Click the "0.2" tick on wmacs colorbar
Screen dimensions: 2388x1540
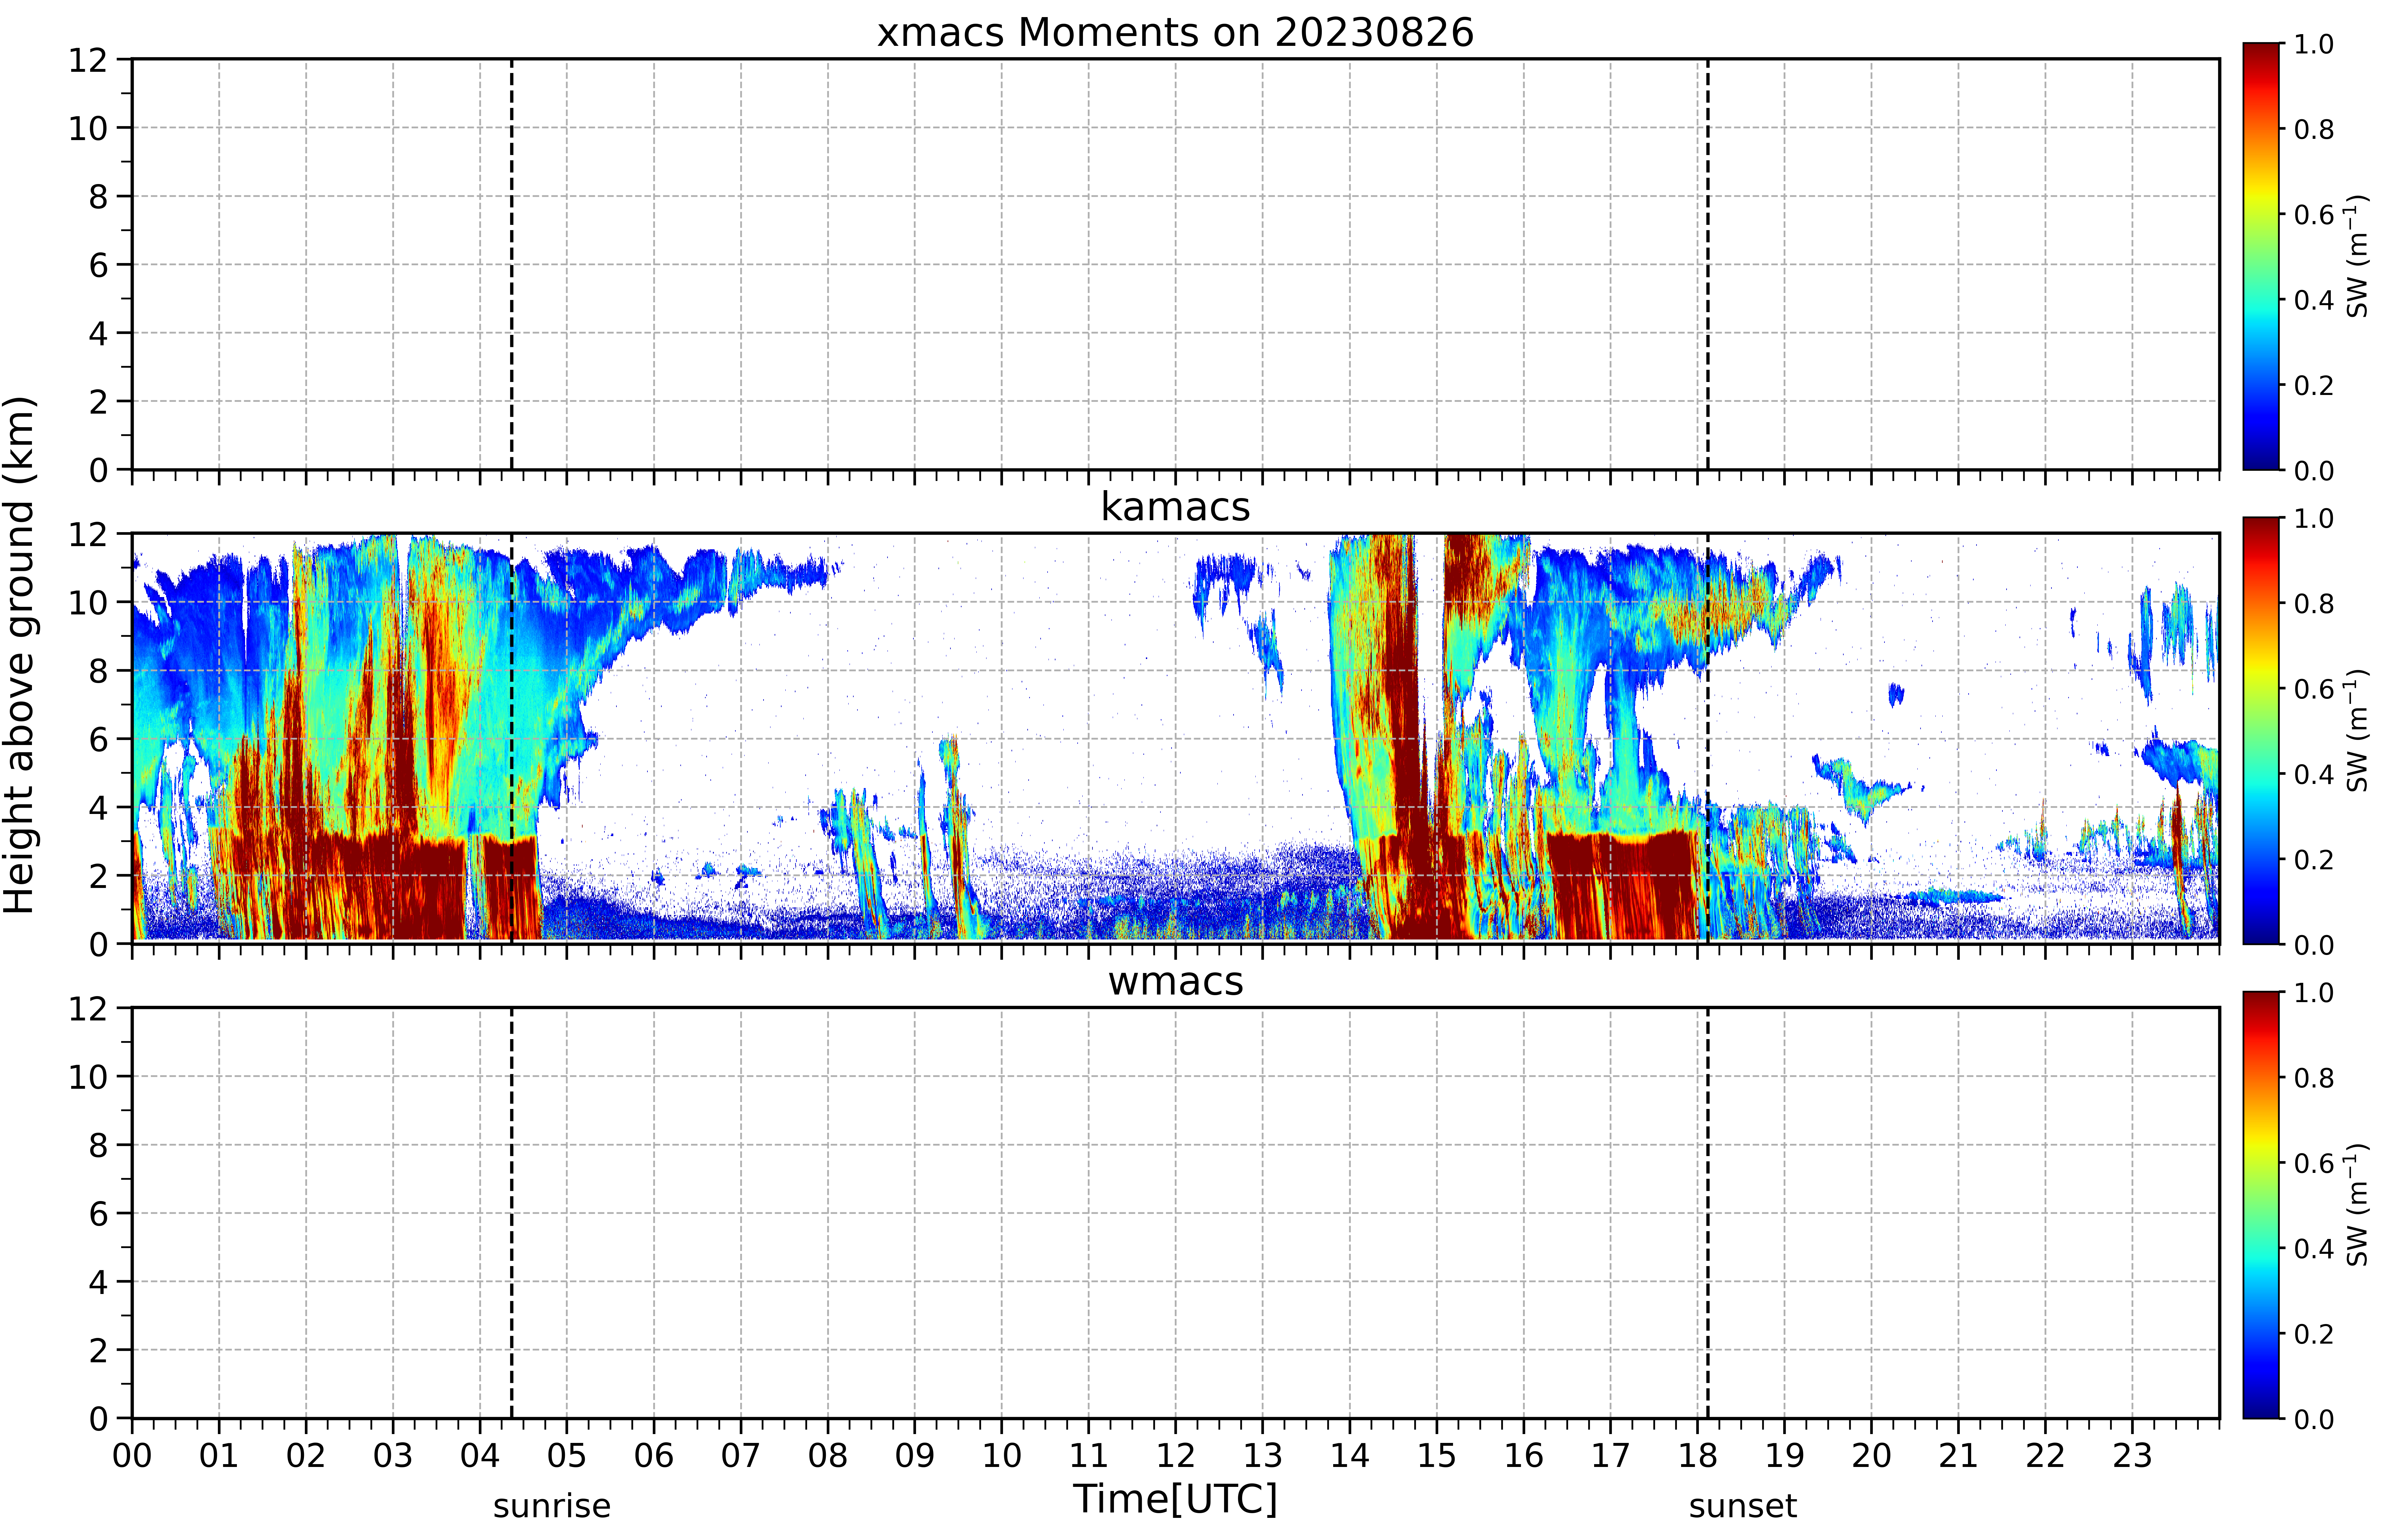point(2314,1334)
